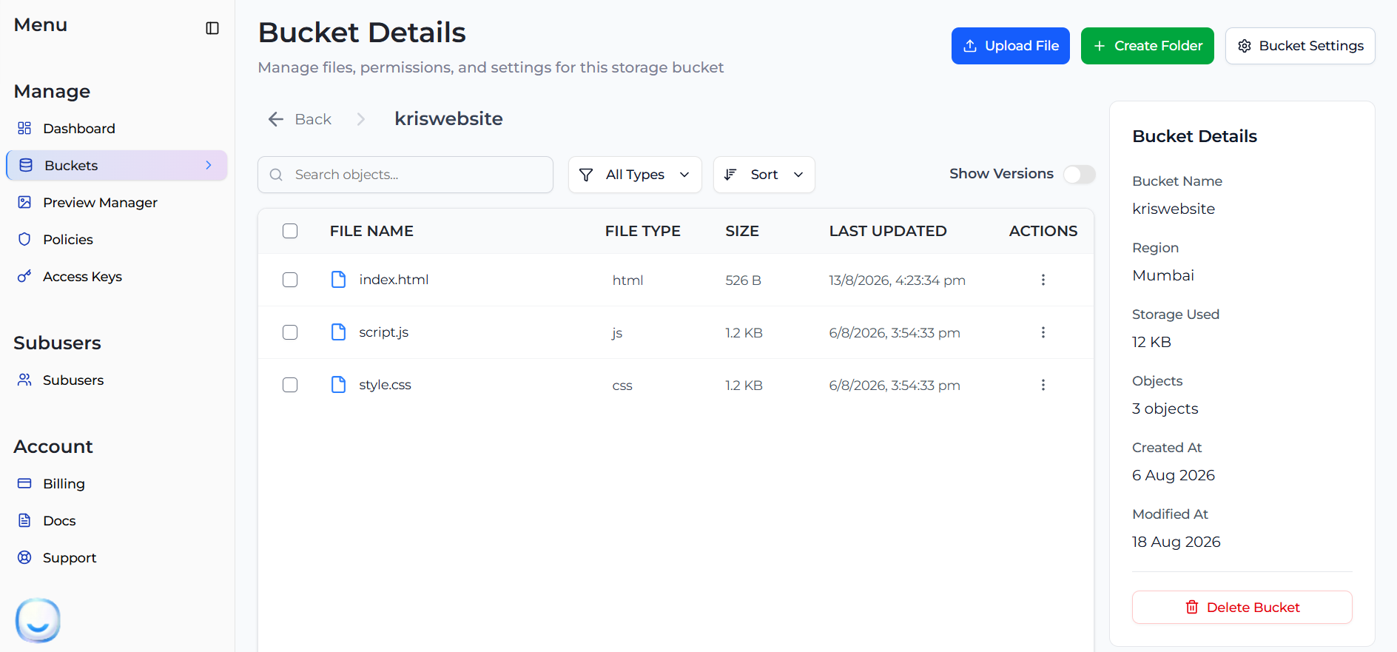The width and height of the screenshot is (1397, 652).
Task: Open the All Types filter dropdown
Action: (x=635, y=175)
